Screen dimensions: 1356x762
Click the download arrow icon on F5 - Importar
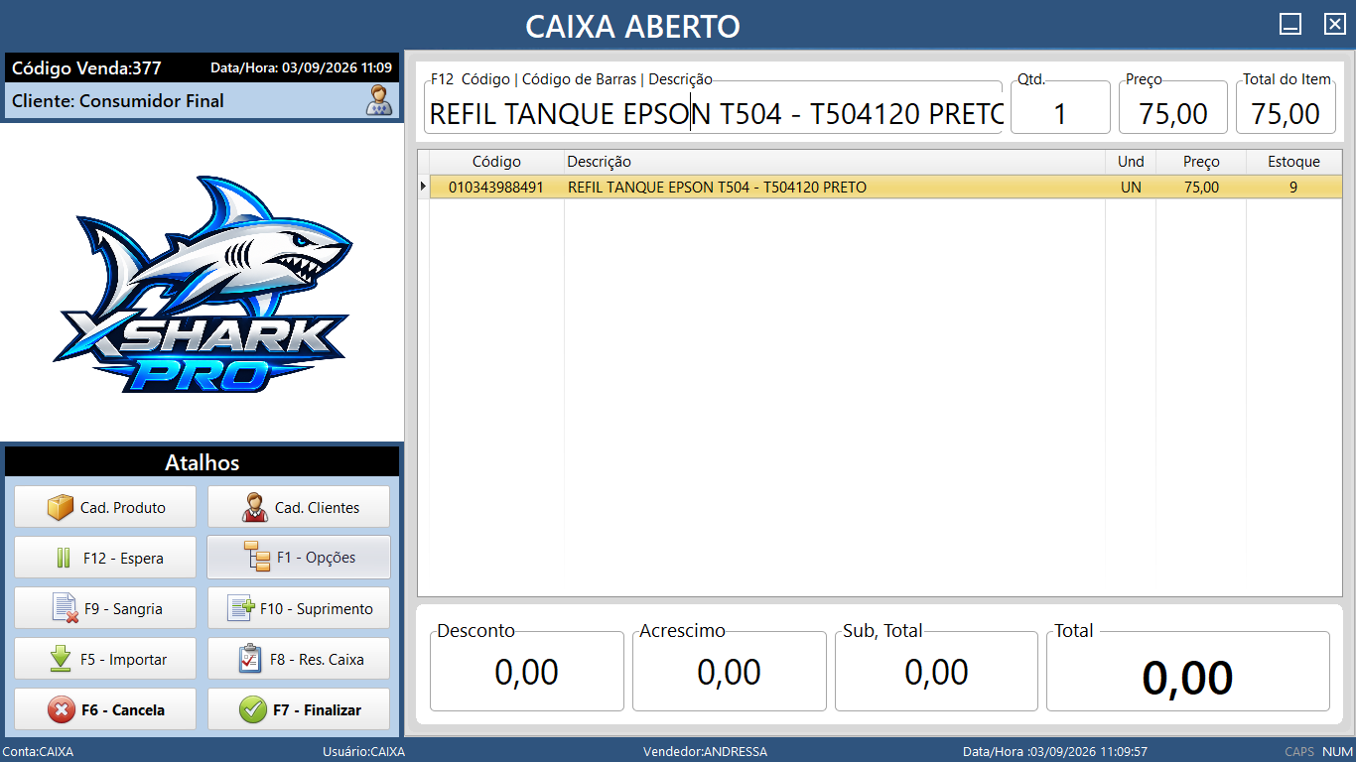click(61, 659)
